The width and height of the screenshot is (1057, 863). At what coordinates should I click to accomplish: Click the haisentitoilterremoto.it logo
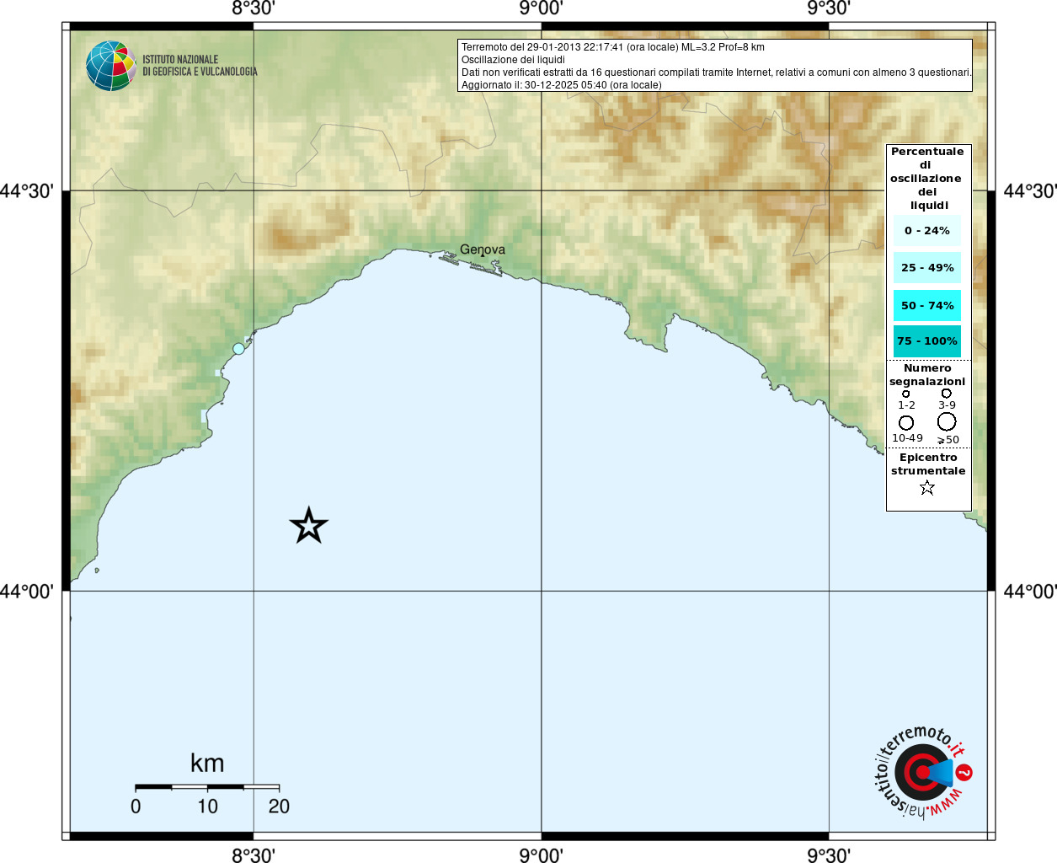pyautogui.click(x=922, y=771)
